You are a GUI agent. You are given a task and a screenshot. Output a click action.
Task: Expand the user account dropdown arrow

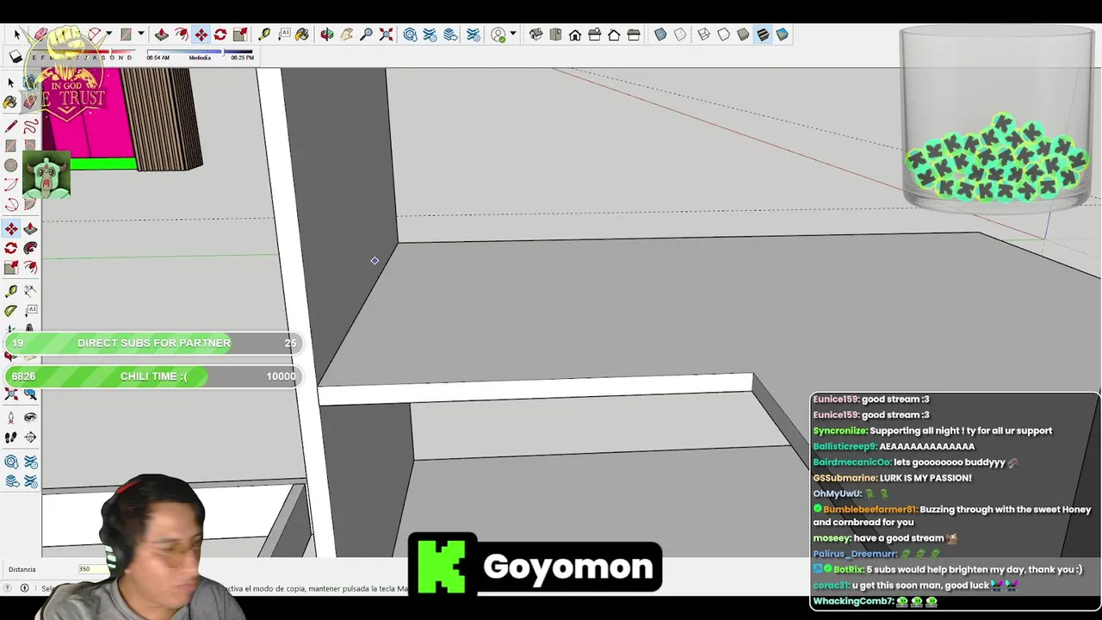coord(513,34)
